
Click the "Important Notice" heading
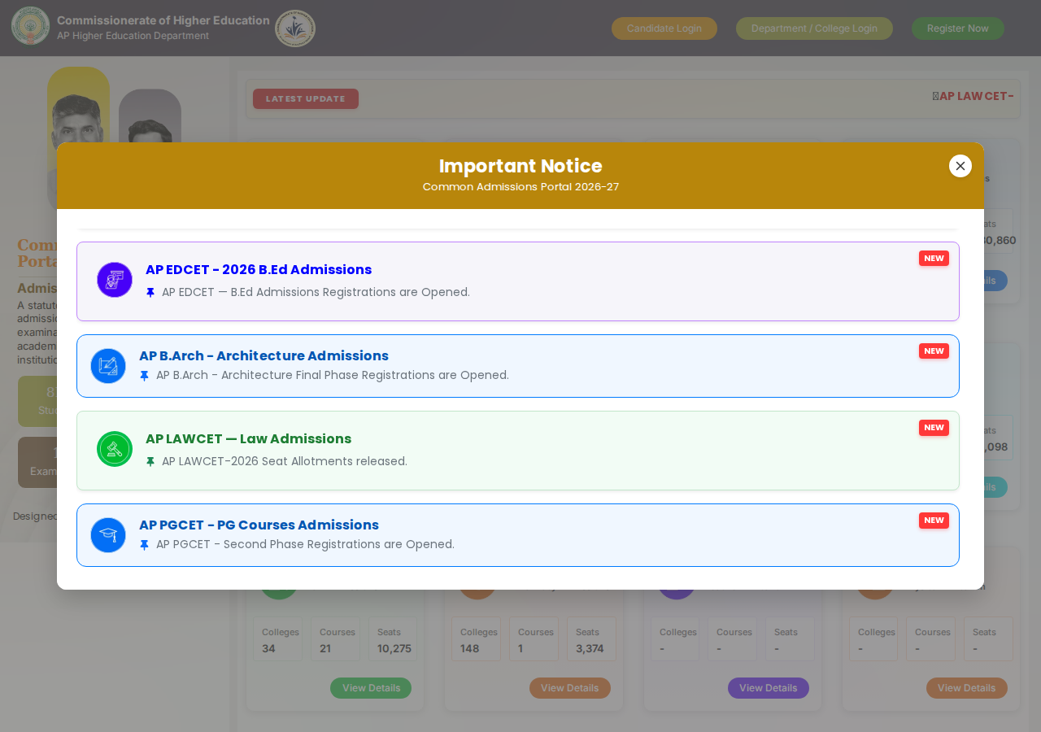tap(520, 166)
